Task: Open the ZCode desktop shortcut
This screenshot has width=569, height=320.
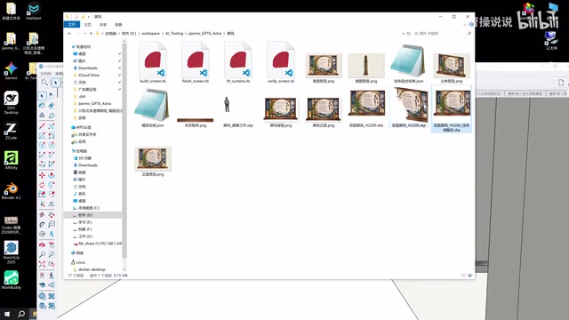Action: point(11,131)
